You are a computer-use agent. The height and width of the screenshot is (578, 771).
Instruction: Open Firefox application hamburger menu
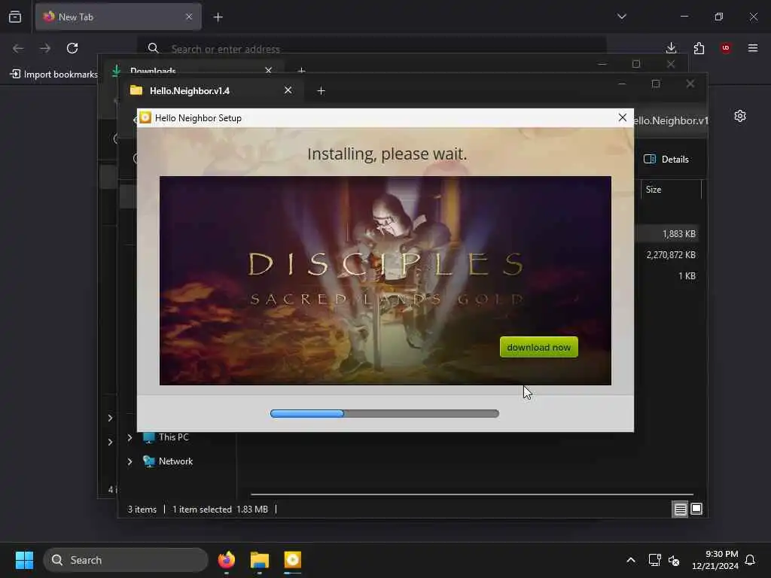752,47
